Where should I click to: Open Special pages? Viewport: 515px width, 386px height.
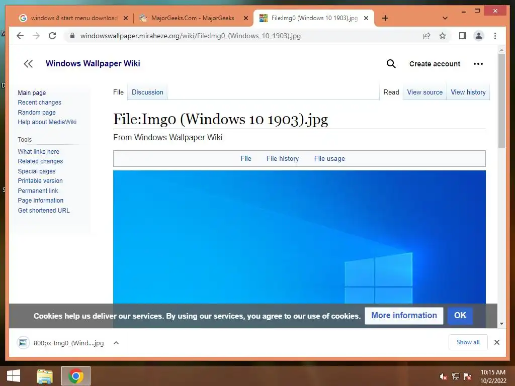click(36, 171)
